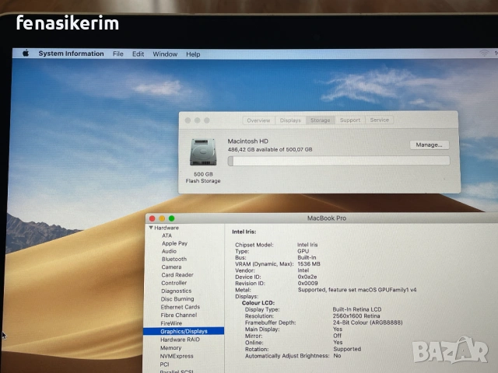This screenshot has width=498, height=373.
Task: Select Fibre Channel in the sidebar
Action: 179,315
